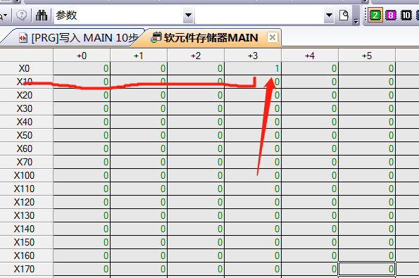Open the second empty combo box dropdown
Viewport: 419px width, 278px height.
(x=329, y=15)
